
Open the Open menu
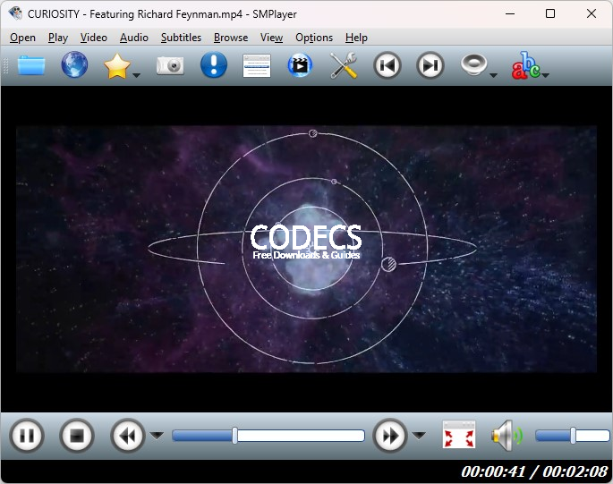[x=22, y=38]
